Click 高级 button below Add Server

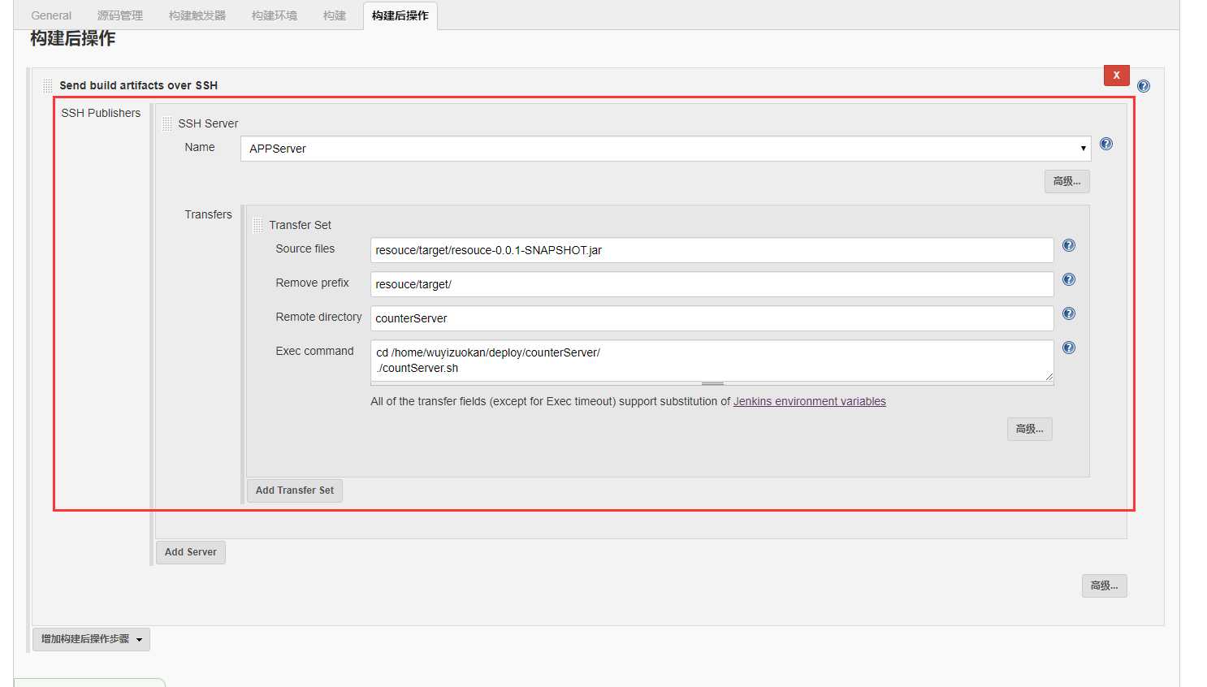pyautogui.click(x=1105, y=585)
